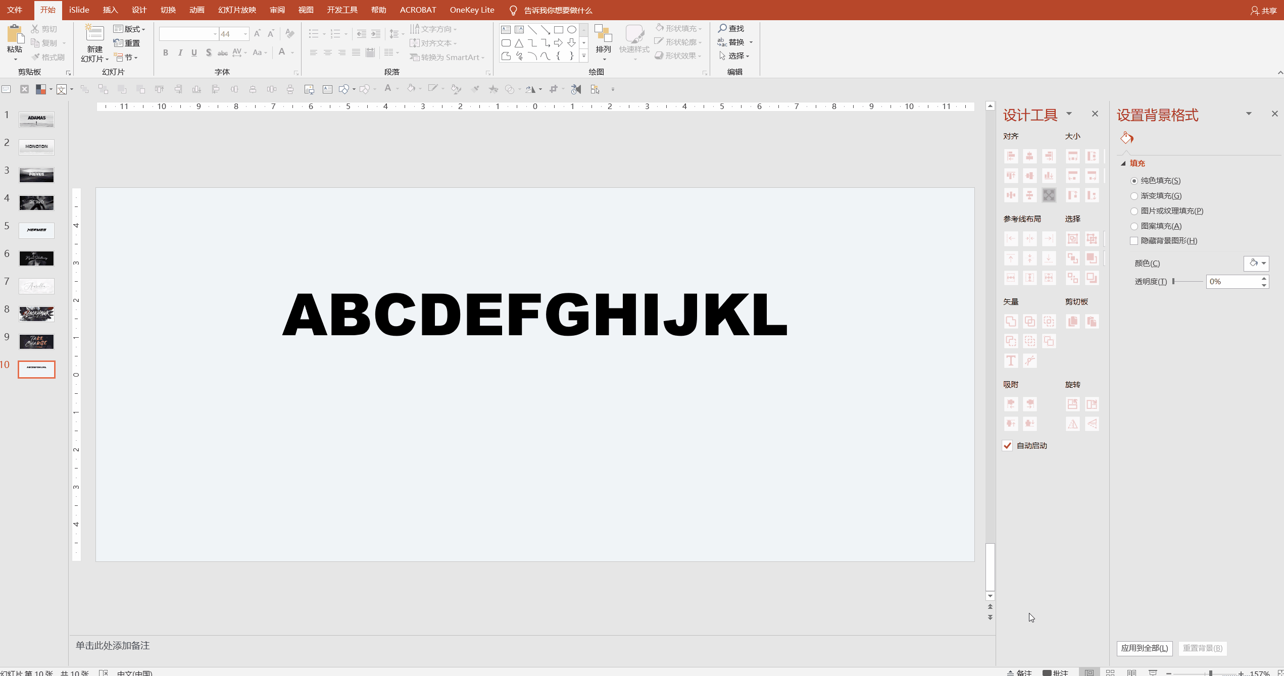1284x676 pixels.
Task: Click the fill paint bucket icon in background pane
Action: (1127, 137)
